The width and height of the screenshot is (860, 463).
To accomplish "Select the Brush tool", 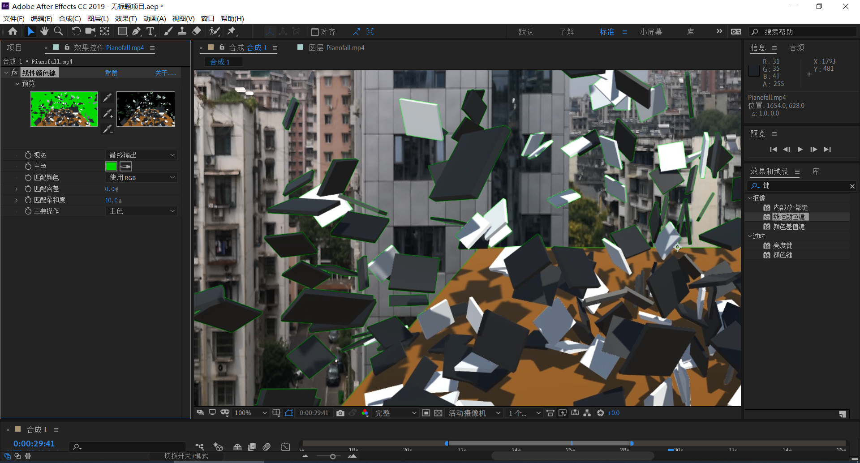I will [168, 31].
